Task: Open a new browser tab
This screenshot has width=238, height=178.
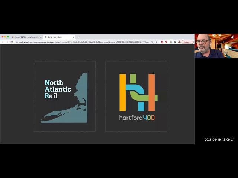Action: [78, 37]
